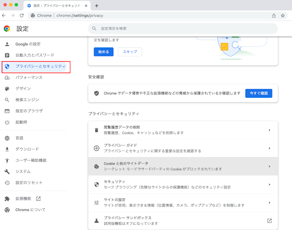Image resolution: width=292 pixels, height=230 pixels.
Task: Click the share icon in address bar
Action: coord(274,15)
